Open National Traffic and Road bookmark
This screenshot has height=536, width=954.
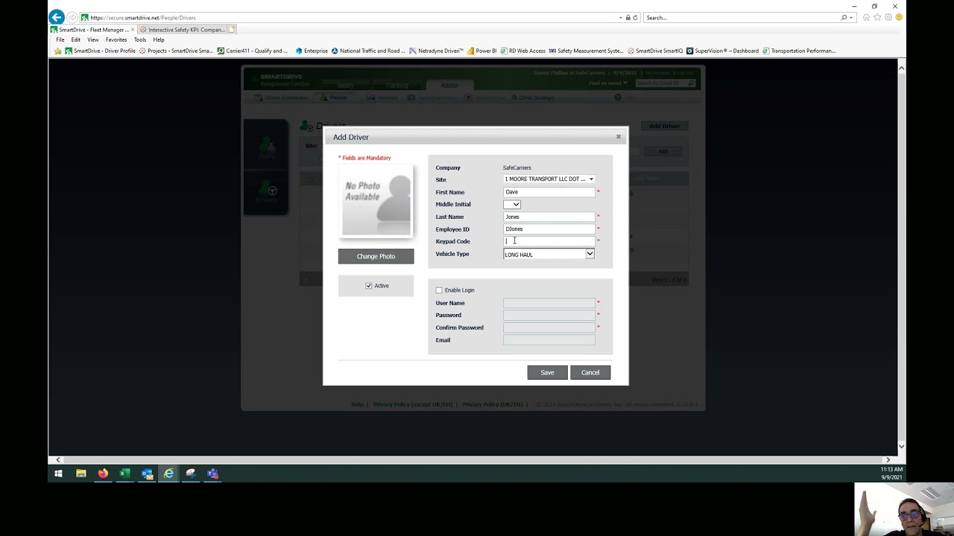coord(368,51)
